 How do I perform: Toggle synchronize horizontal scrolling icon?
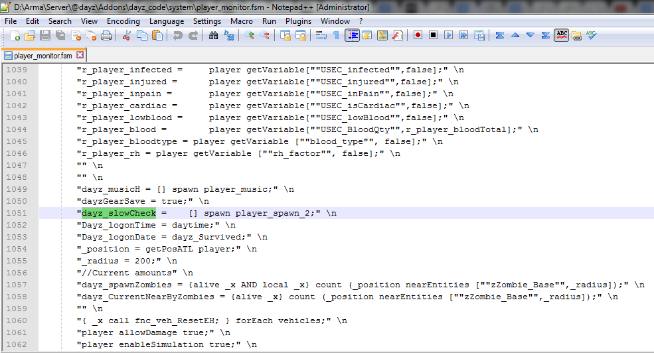coord(301,36)
